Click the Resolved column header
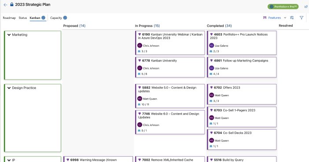The image size is (309, 162). 286,25
